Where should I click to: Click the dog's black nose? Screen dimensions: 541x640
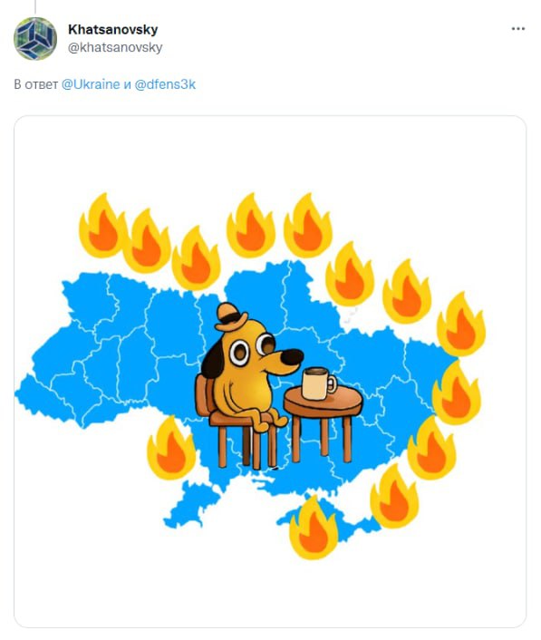pyautogui.click(x=292, y=357)
